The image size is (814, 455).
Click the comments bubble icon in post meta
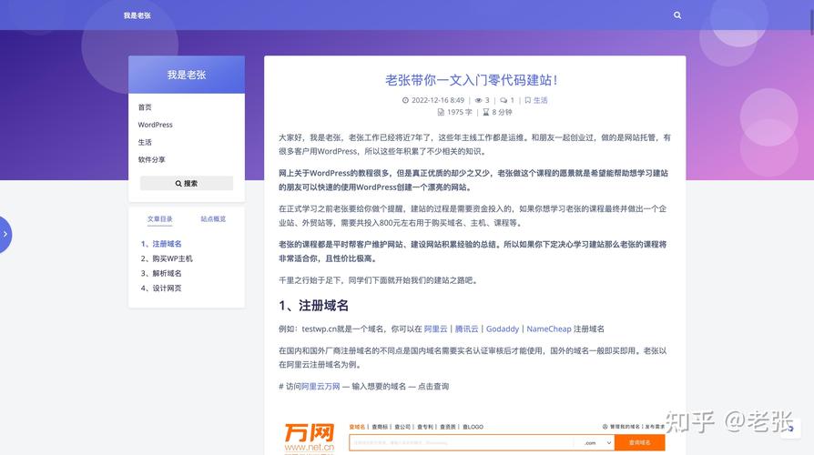pos(503,100)
